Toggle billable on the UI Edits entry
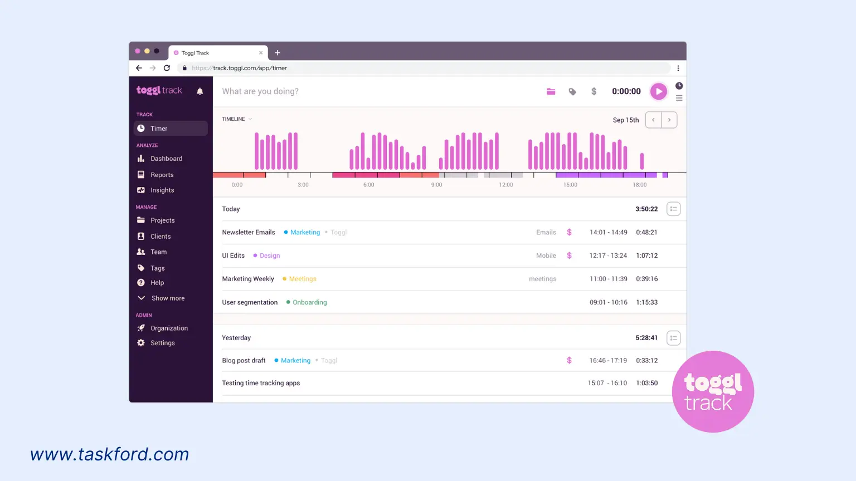Screen dimensions: 856x481 (569, 256)
